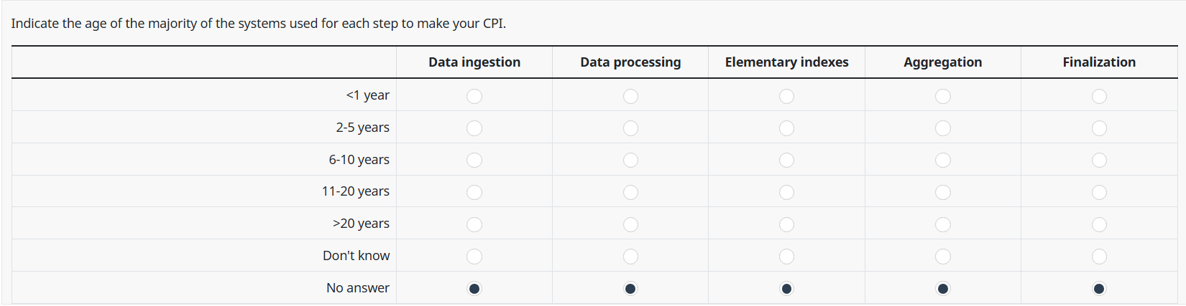Pick 6-10 years for Finalization
This screenshot has height=306, width=1186.
(x=1099, y=160)
